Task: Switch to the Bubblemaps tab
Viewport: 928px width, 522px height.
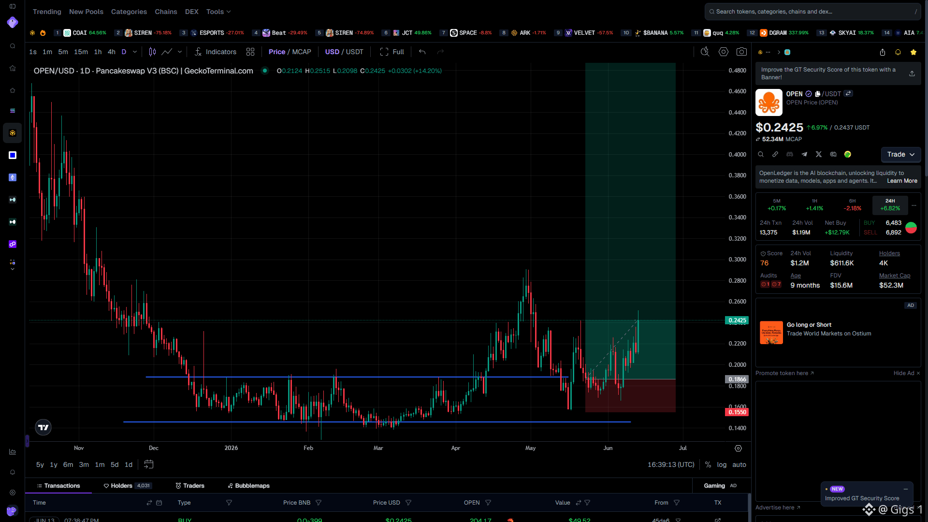Action: [249, 486]
